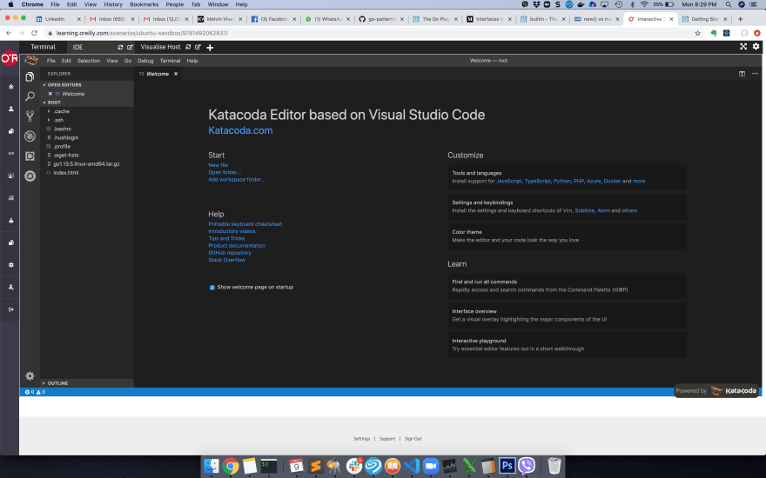Expand the .ssh folder
This screenshot has height=478, width=766.
[58, 120]
